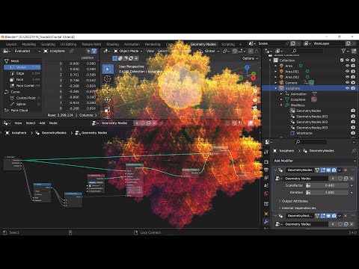The height and width of the screenshot is (269, 359).
Task: Switch to the Shading workspace tab
Action: click(x=113, y=44)
